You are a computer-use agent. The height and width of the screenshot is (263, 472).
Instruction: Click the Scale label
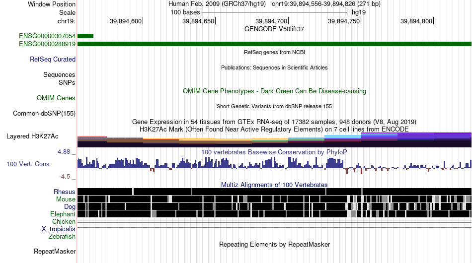click(x=68, y=12)
